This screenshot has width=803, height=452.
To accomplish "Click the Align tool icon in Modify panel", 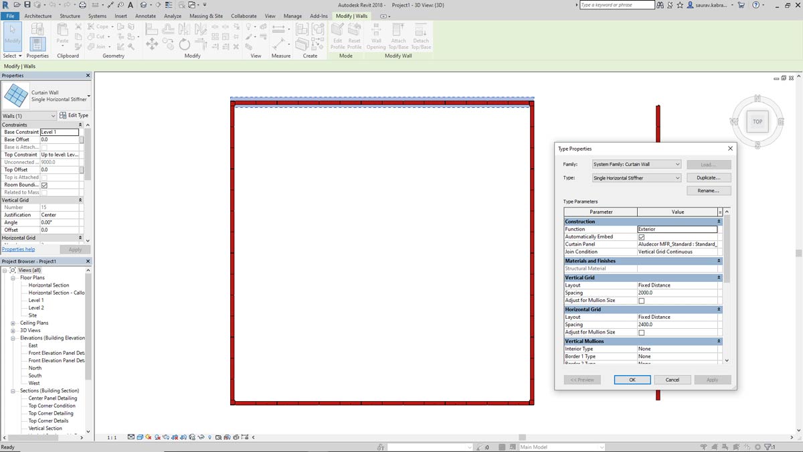I will click(x=152, y=29).
